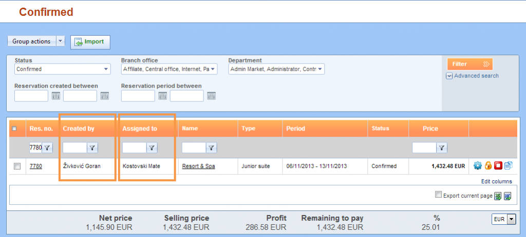Export to Excel using the green icon
Image resolution: width=526 pixels, height=237 pixels.
pos(497,196)
